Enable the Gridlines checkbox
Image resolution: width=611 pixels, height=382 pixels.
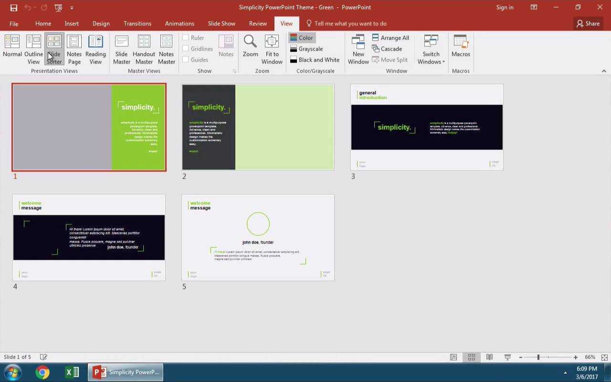click(x=186, y=49)
